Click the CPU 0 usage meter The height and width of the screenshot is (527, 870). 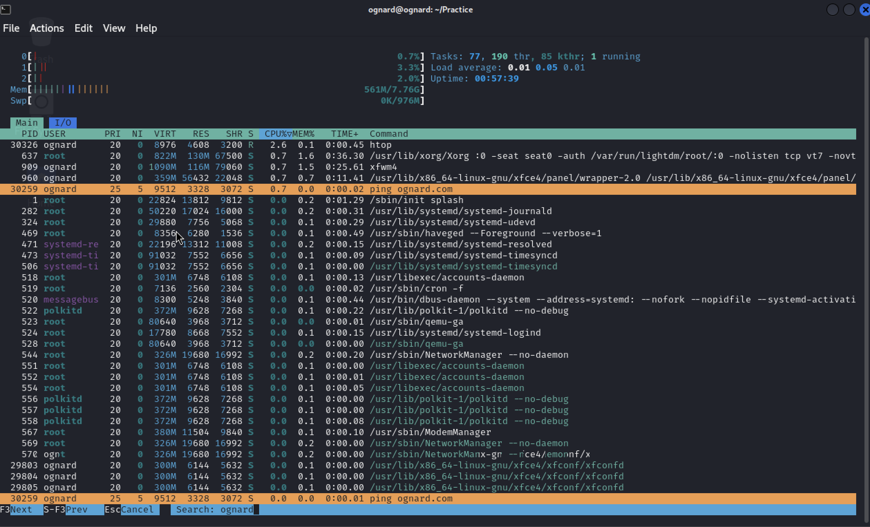pos(223,57)
